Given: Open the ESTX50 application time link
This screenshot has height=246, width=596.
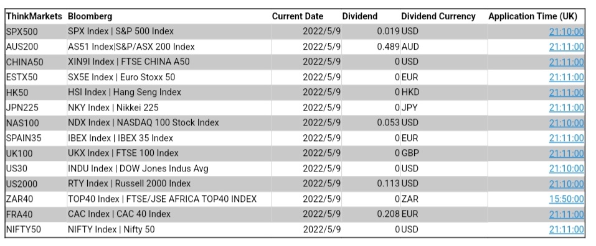Looking at the screenshot, I should pos(566,77).
